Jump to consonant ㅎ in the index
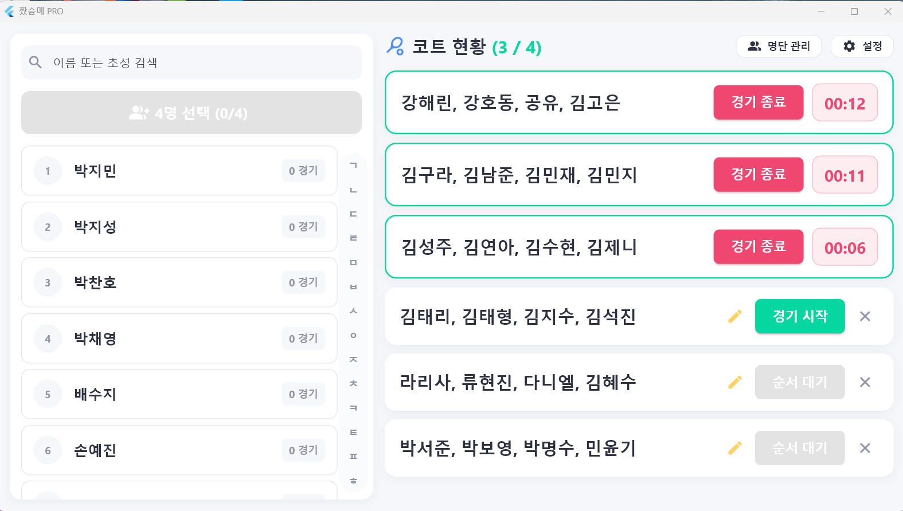 coord(354,482)
